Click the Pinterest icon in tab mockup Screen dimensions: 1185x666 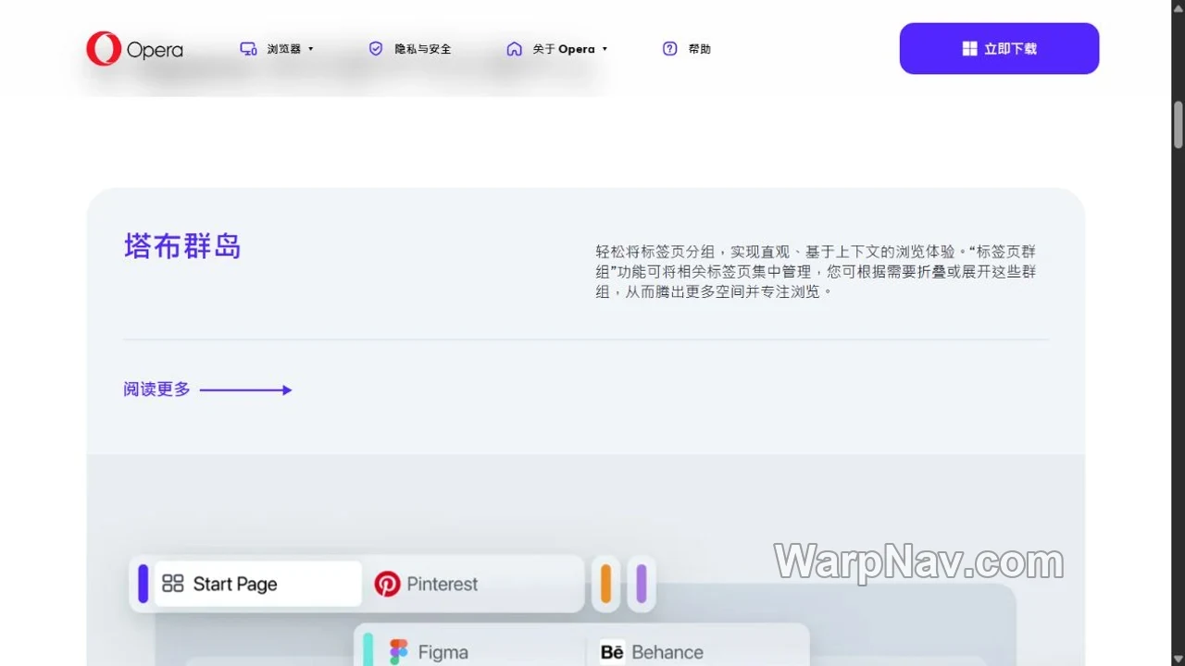tap(387, 584)
